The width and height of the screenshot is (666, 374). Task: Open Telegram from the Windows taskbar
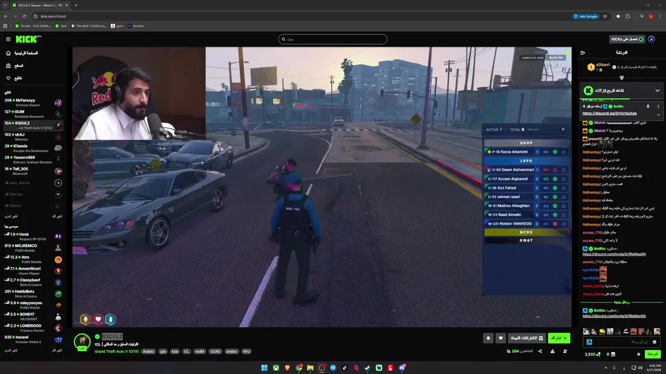point(333,368)
